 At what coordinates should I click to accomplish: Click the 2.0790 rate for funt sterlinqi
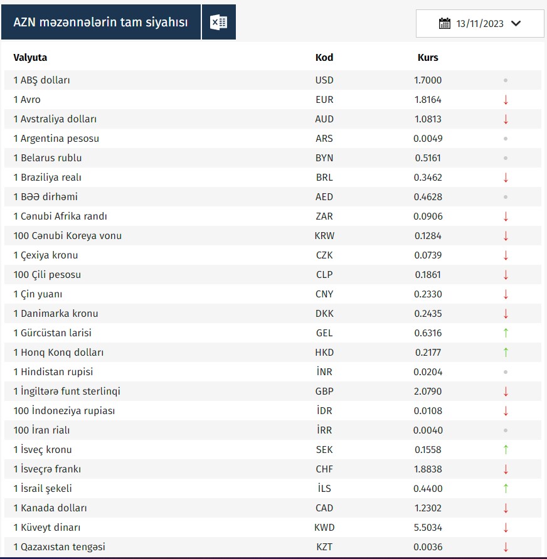point(428,391)
